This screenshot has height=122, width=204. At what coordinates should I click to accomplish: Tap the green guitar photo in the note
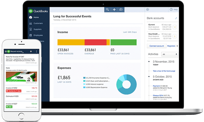click(x=21, y=76)
